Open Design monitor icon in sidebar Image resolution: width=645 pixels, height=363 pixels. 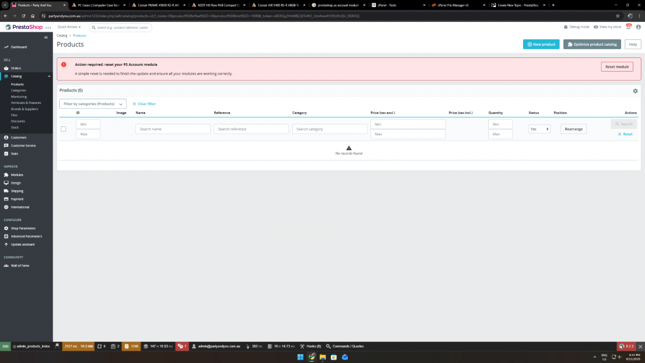(x=6, y=183)
